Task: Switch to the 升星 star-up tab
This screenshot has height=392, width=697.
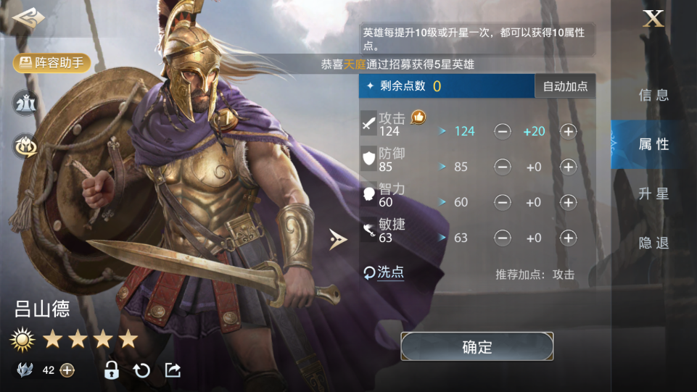Action: pos(654,193)
